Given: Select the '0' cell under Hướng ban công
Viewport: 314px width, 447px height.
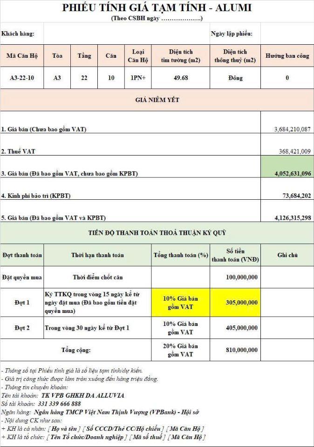Looking at the screenshot, I should pos(287,78).
